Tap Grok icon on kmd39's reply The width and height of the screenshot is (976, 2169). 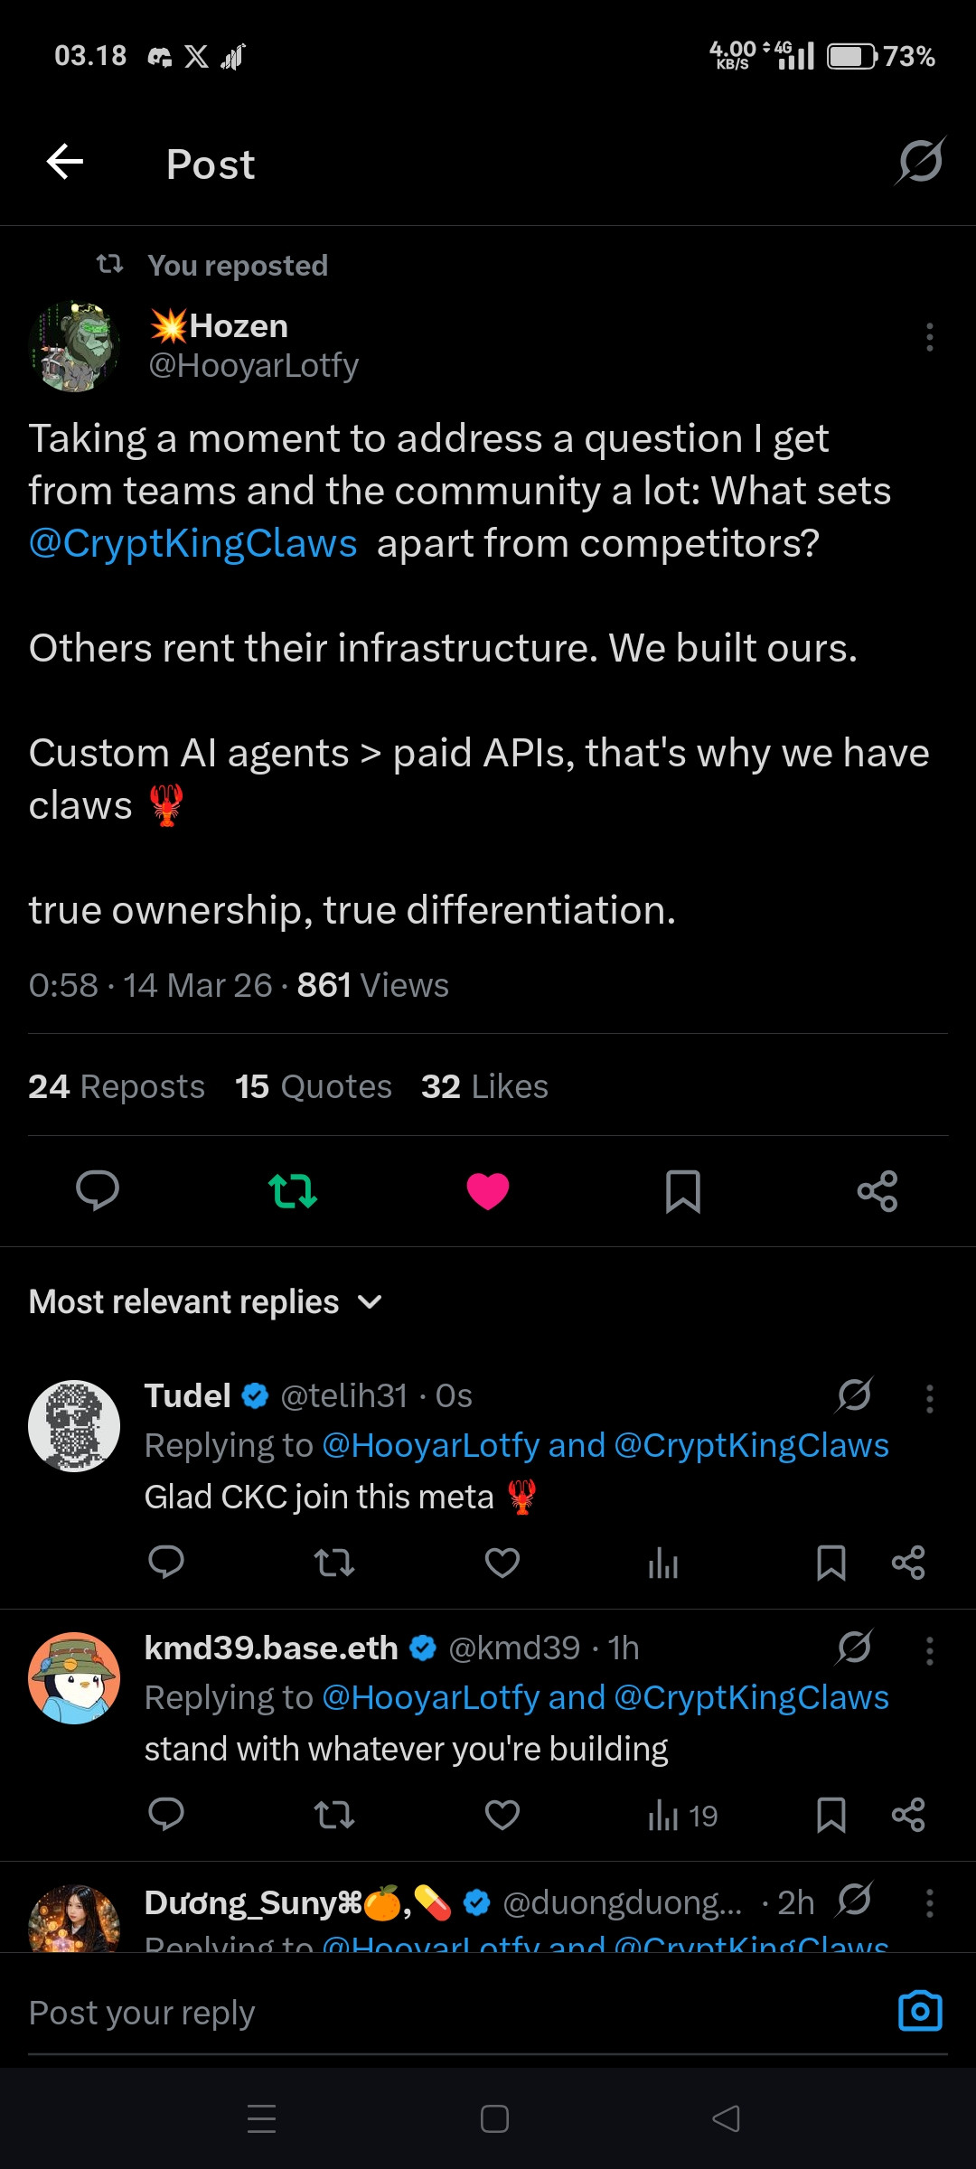pos(854,1647)
